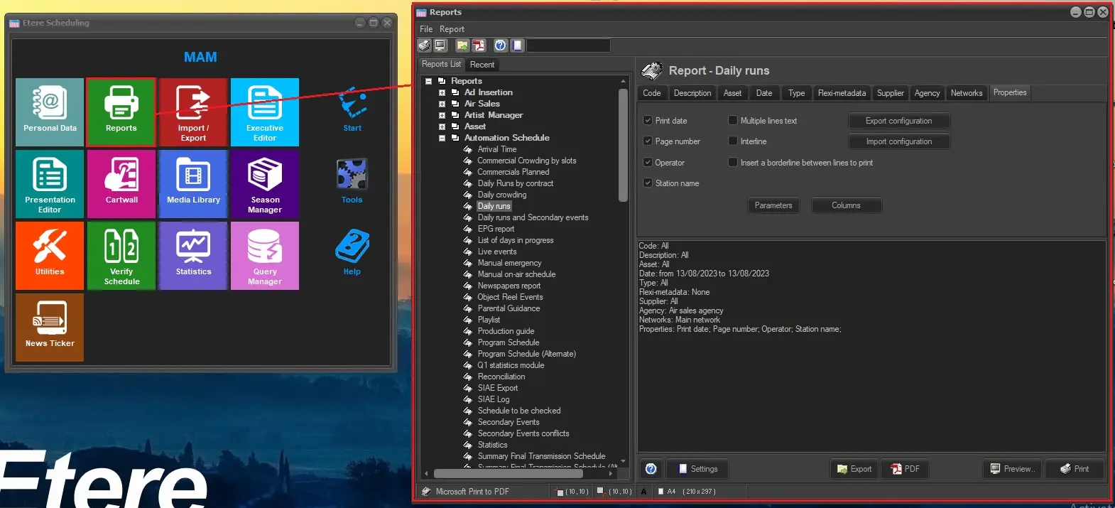
Task: Click the Export configuration button
Action: click(x=898, y=121)
